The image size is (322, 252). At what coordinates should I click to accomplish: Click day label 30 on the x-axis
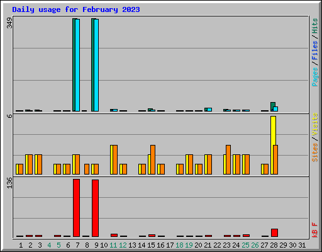(292, 245)
